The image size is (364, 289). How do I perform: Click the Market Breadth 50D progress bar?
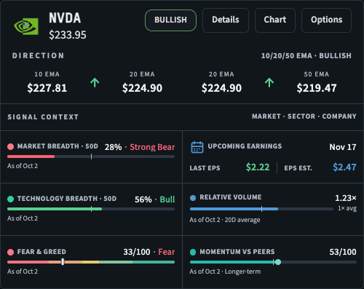pyautogui.click(x=91, y=157)
